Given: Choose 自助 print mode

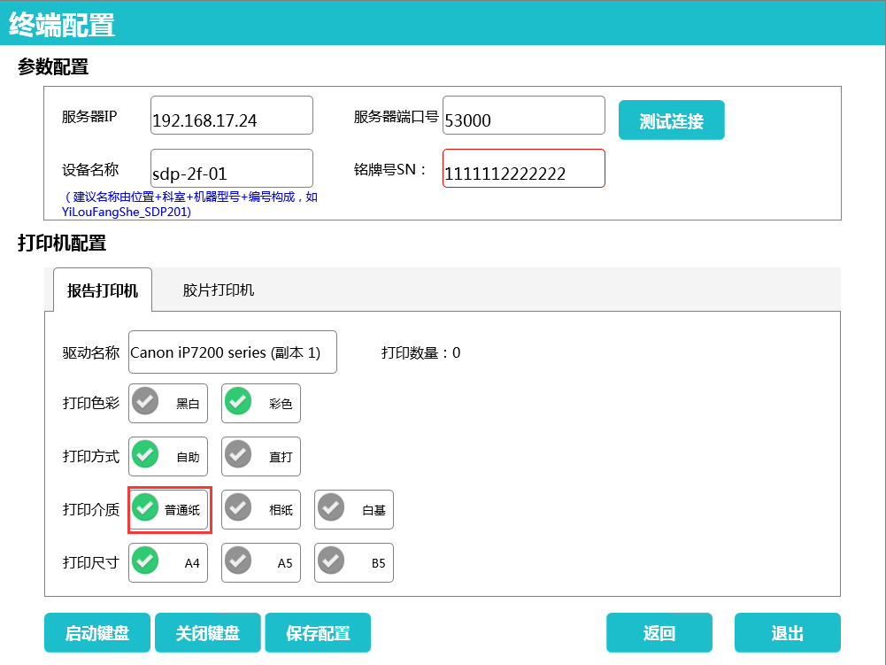Looking at the screenshot, I should [x=168, y=456].
